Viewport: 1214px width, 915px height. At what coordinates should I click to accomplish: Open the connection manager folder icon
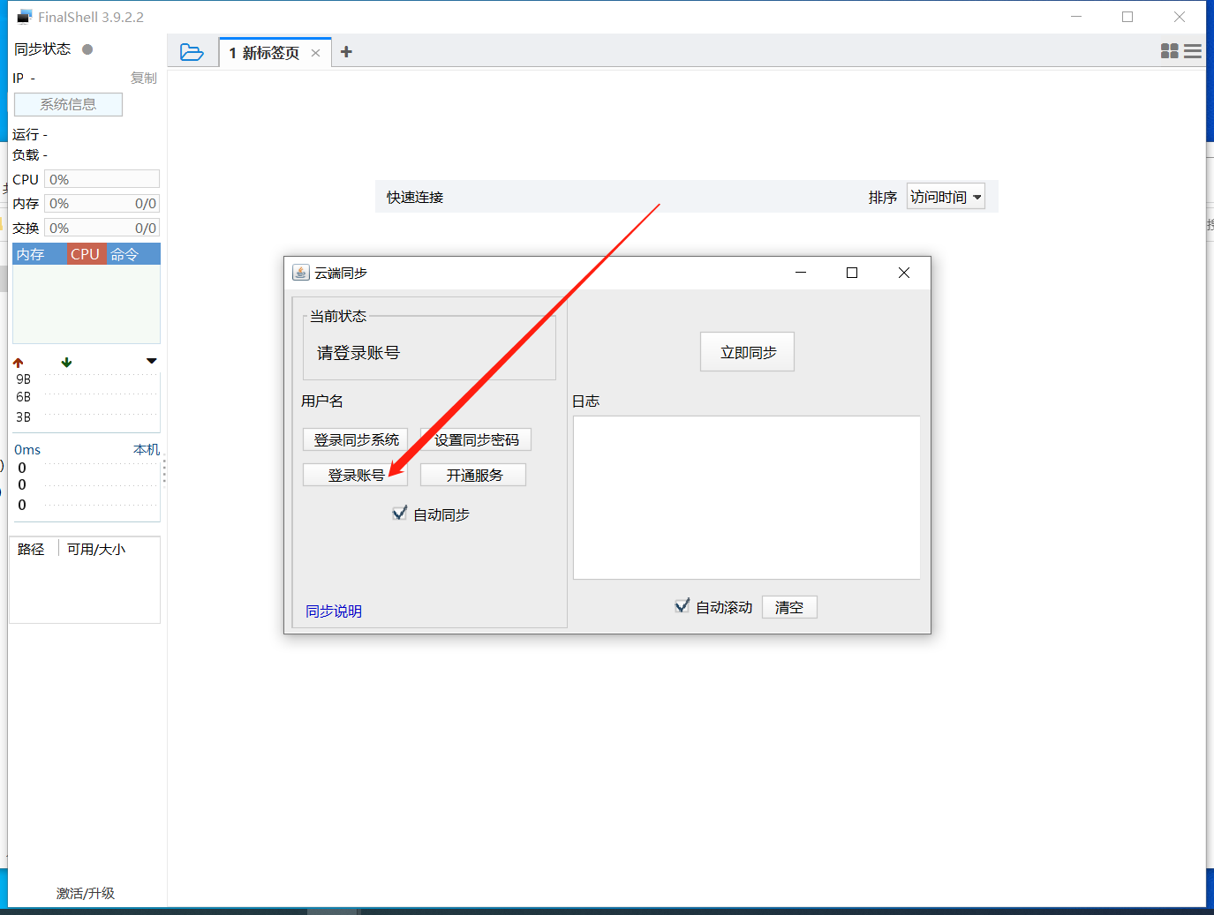[192, 52]
